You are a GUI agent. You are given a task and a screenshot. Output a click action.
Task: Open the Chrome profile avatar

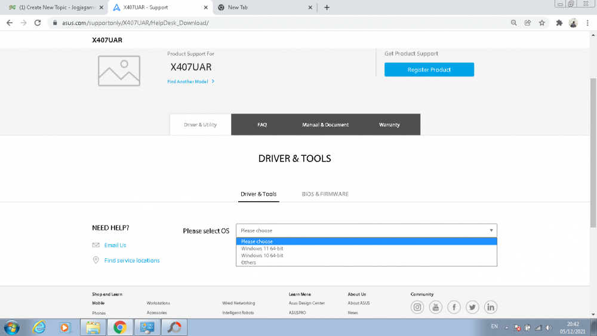coord(573,23)
